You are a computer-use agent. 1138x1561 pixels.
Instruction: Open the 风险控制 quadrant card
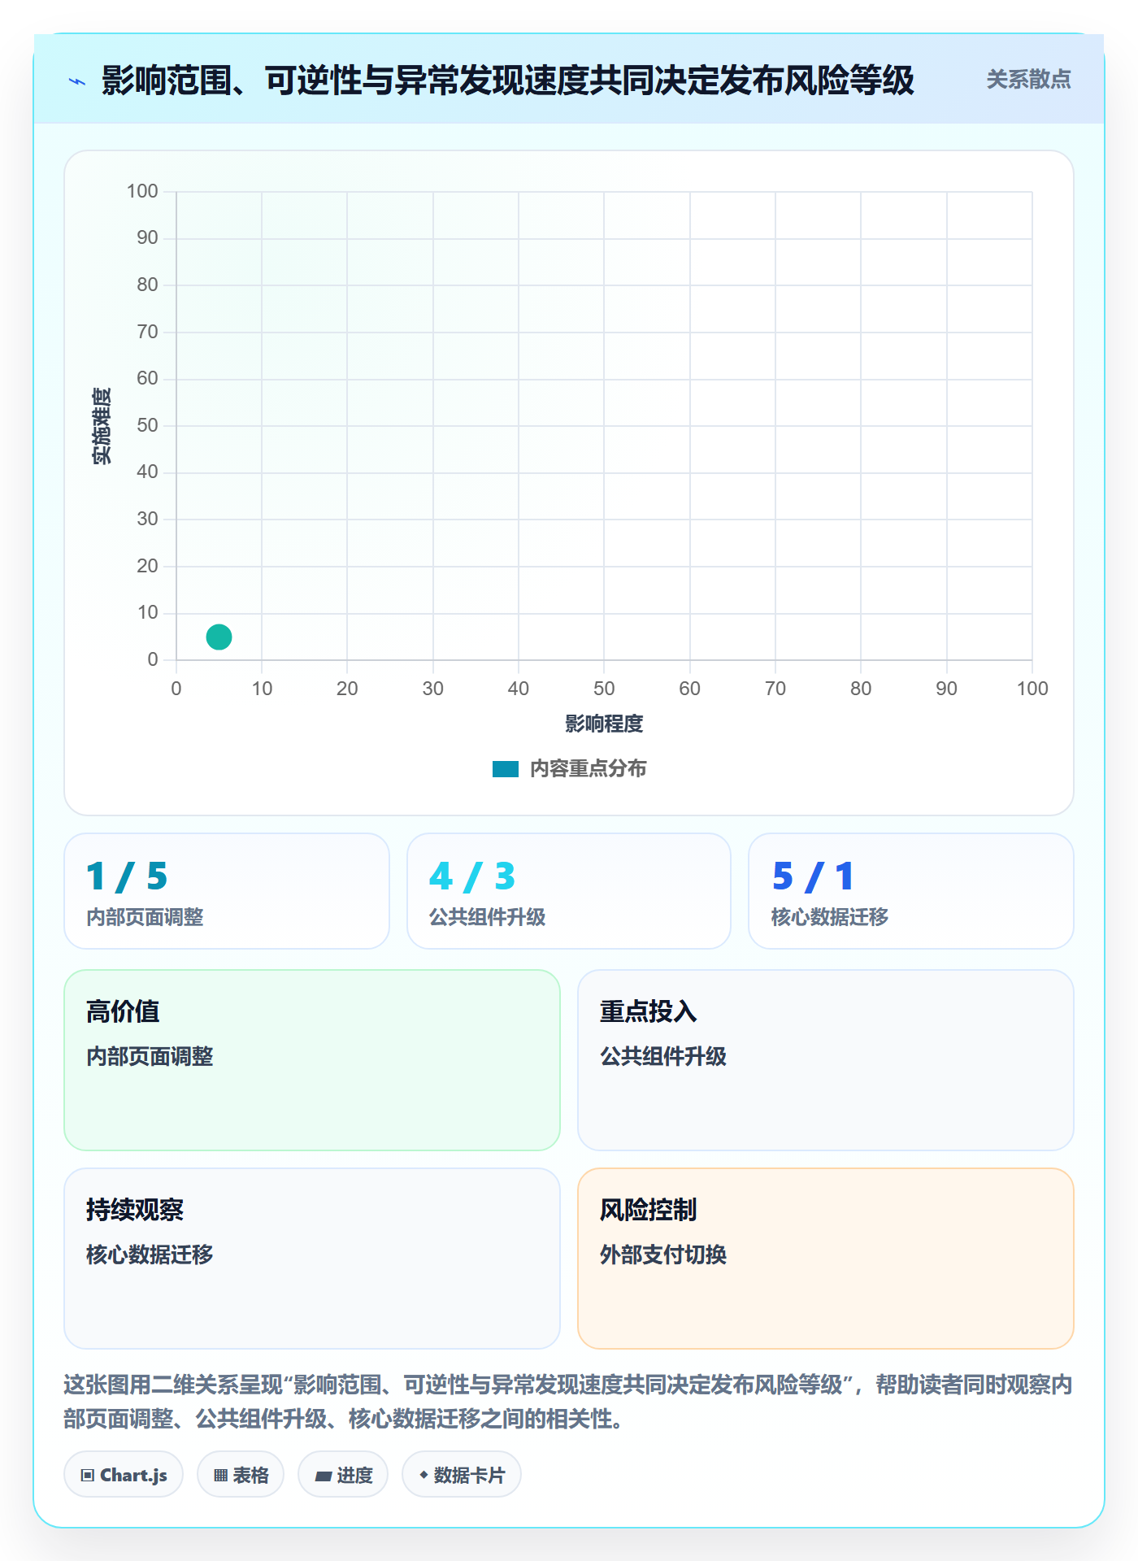826,1259
